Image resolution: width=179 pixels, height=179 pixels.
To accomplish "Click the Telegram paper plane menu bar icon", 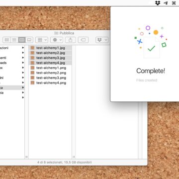I will tap(166, 3).
